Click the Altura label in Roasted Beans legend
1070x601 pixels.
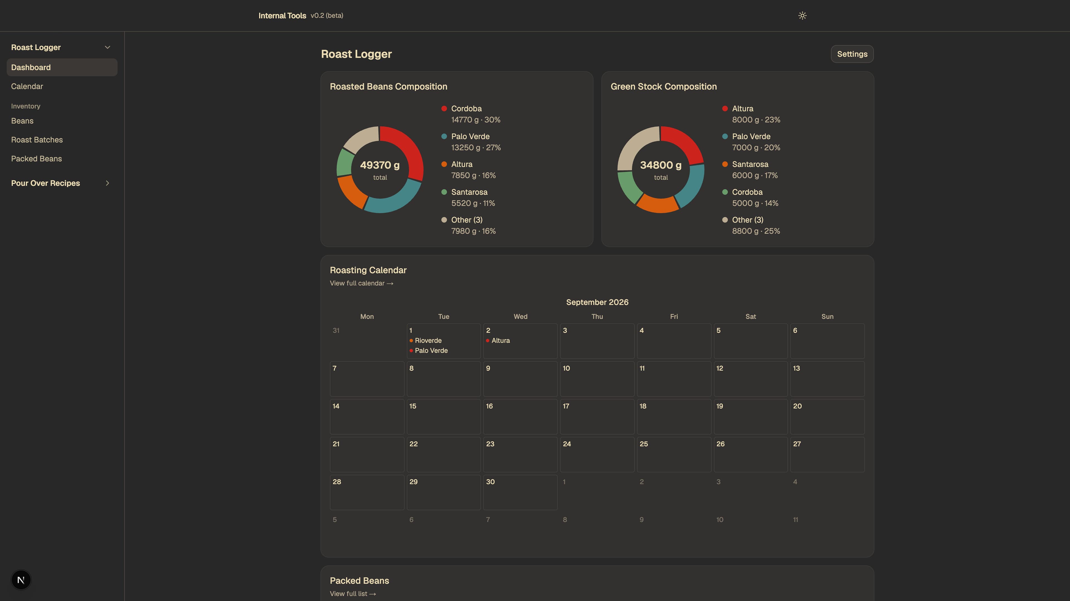click(x=461, y=164)
